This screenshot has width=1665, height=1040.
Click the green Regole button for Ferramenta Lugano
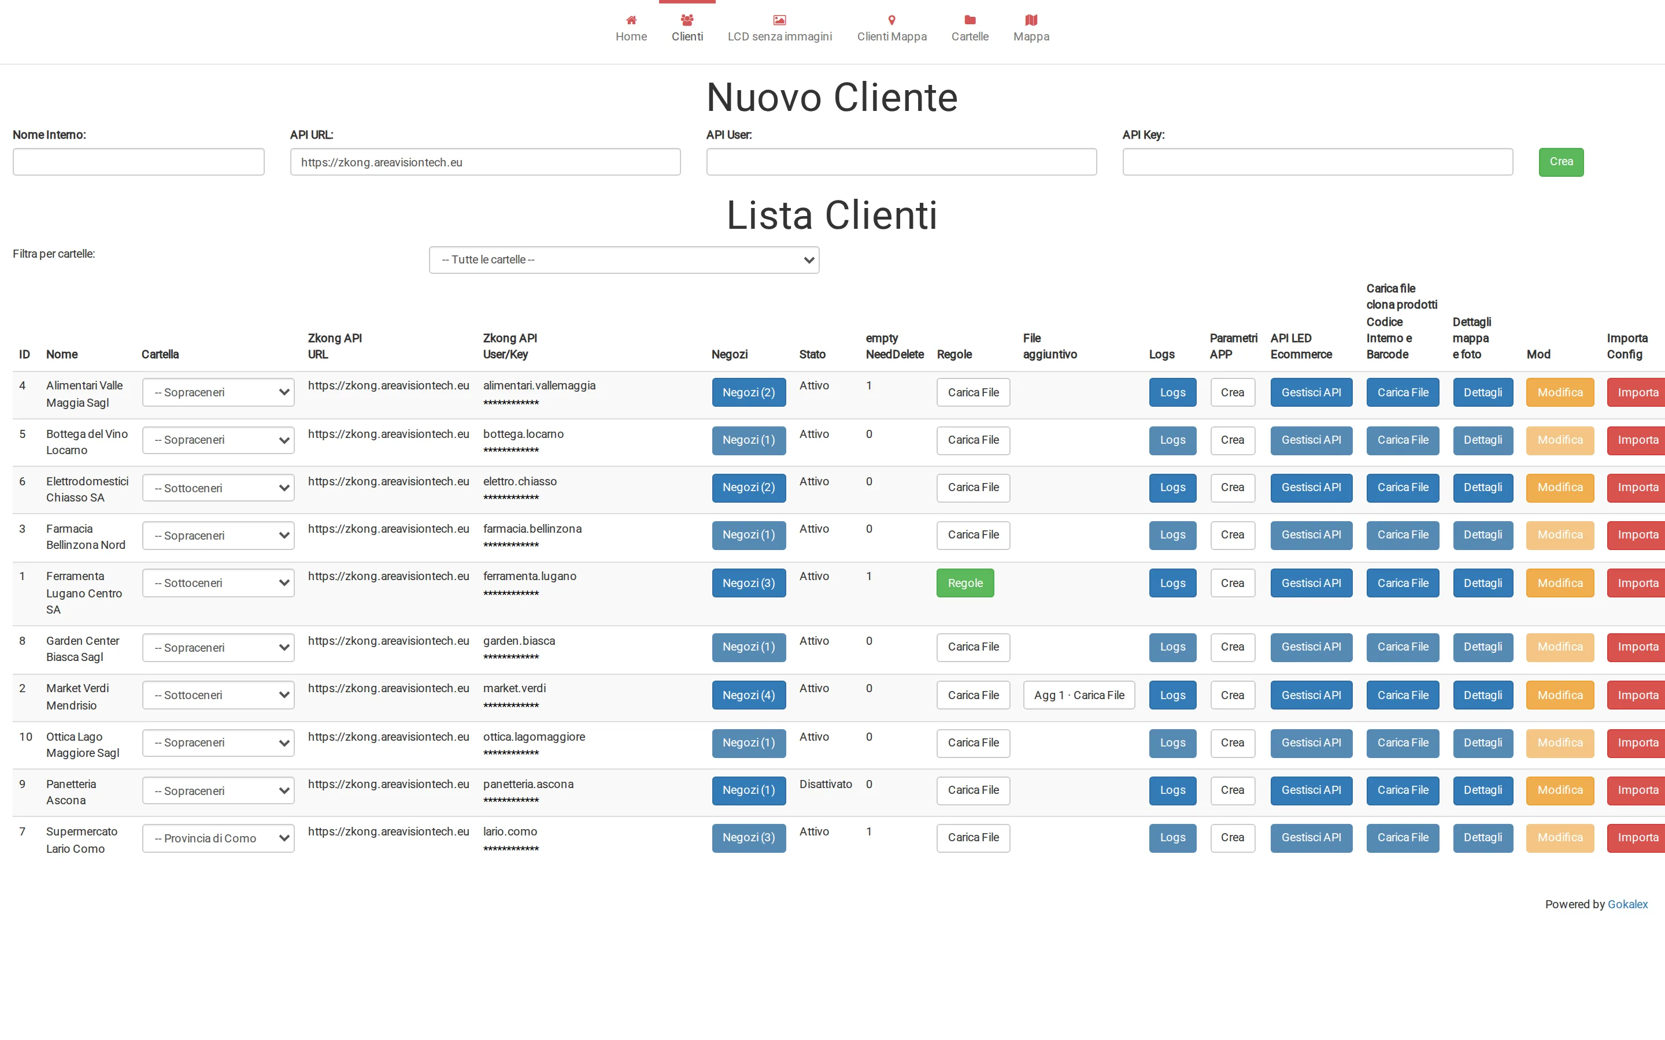pyautogui.click(x=964, y=582)
